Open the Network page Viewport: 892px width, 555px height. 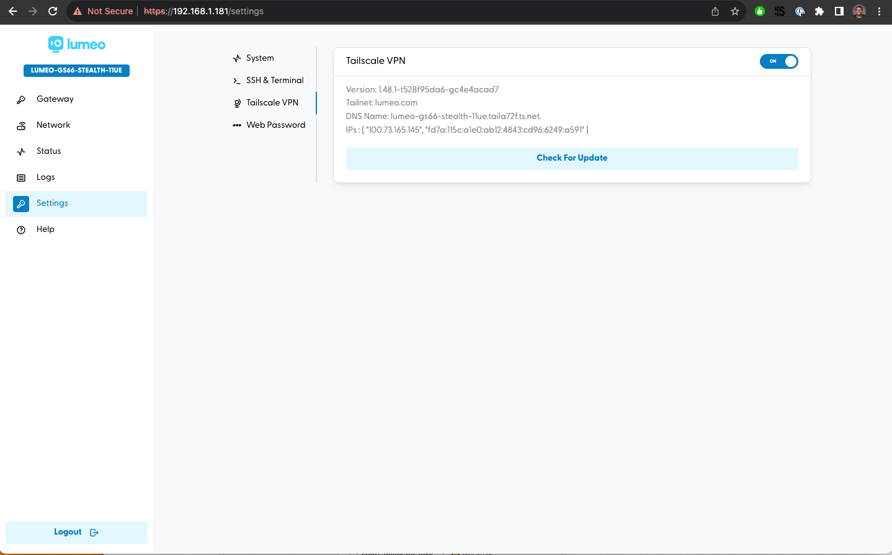[x=77, y=125]
